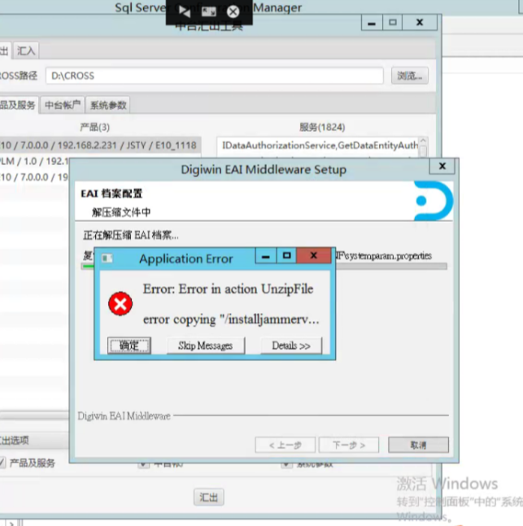Click the keyboard icon in the top overlay toolbar
Viewport: 523px width, 526px height.
[209, 11]
